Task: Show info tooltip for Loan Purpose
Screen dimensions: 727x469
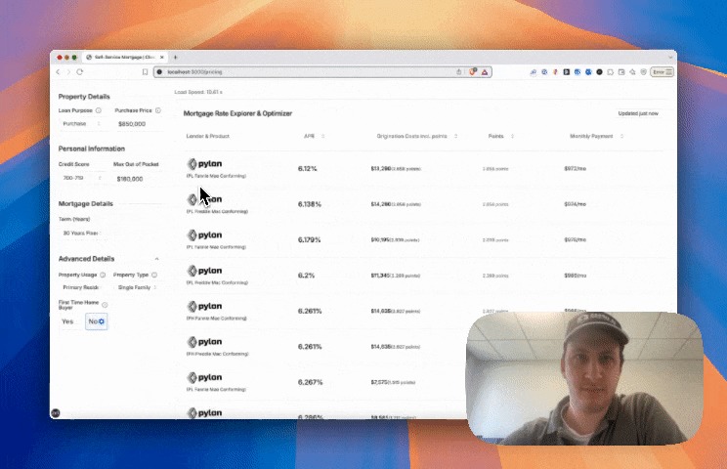Action: coord(99,110)
